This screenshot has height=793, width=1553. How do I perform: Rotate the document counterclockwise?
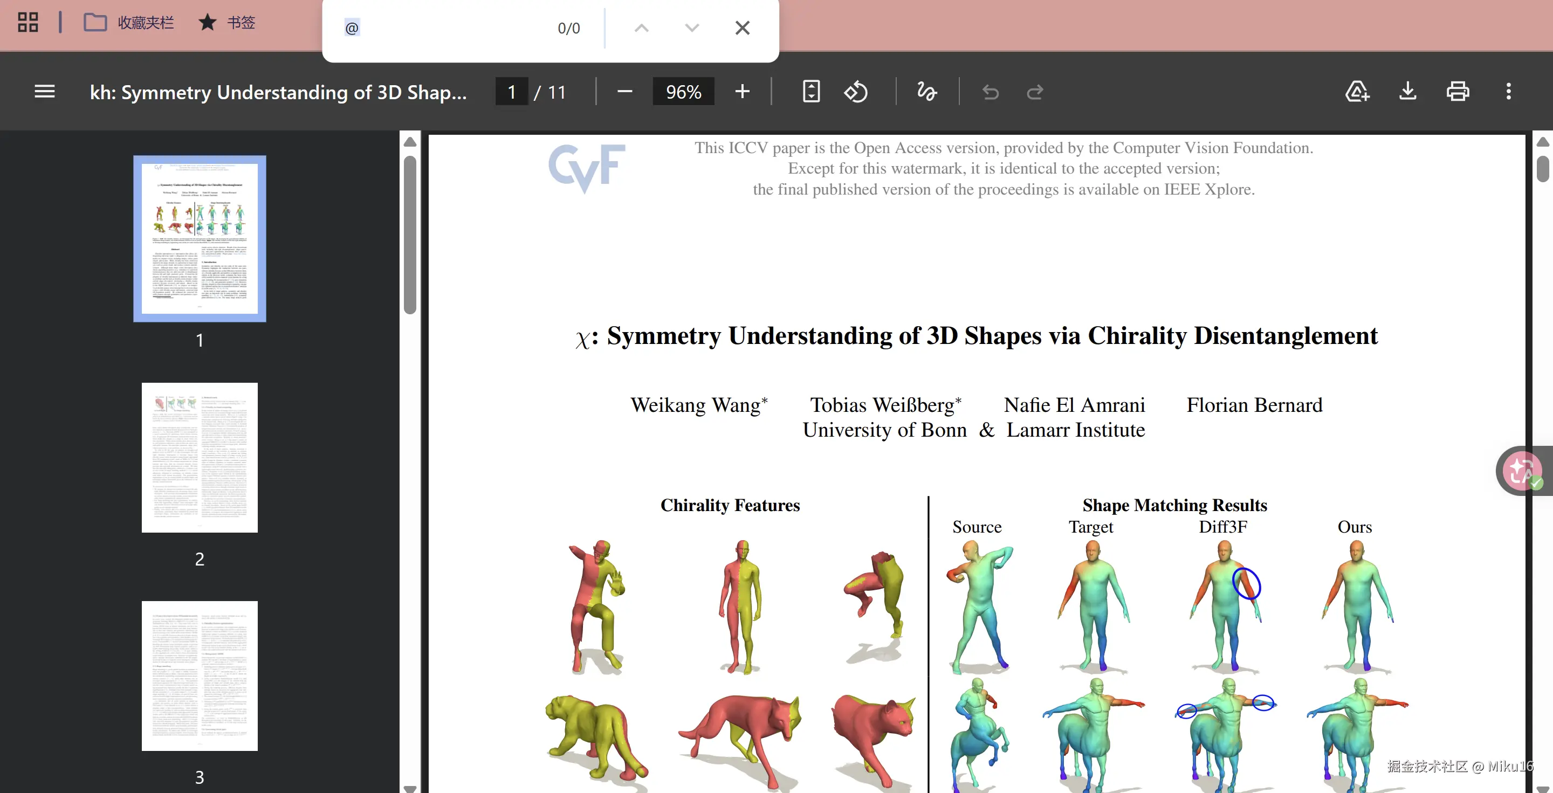[x=855, y=92]
